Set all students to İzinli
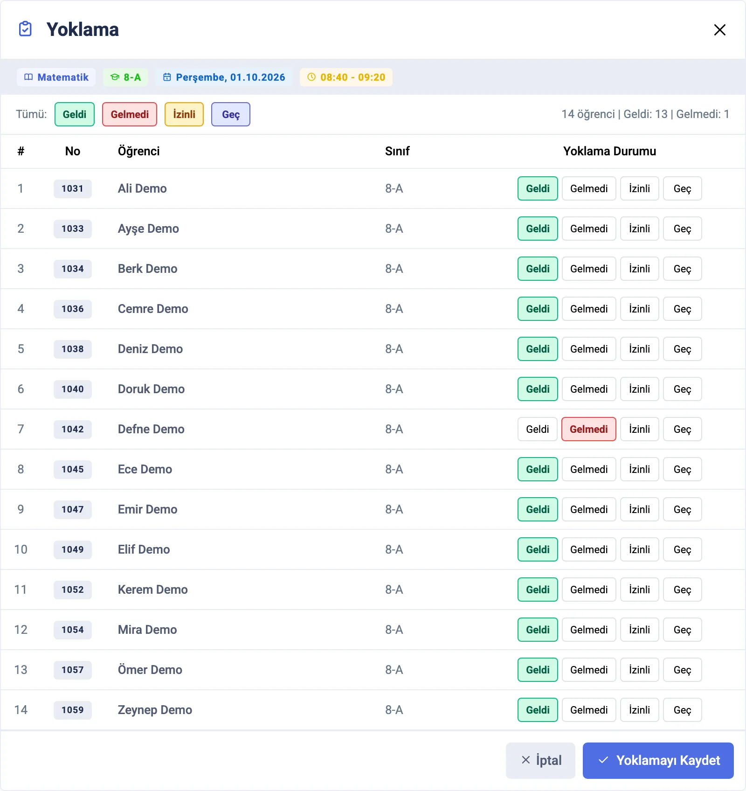Image resolution: width=746 pixels, height=791 pixels. (x=184, y=114)
